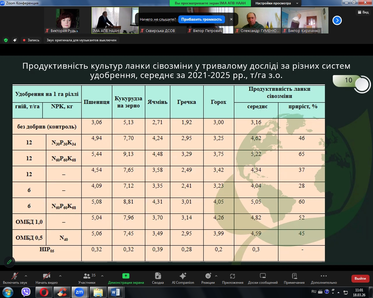Click the Прибавить громкость button
Screen dimensions: 373x298
(201, 19)
